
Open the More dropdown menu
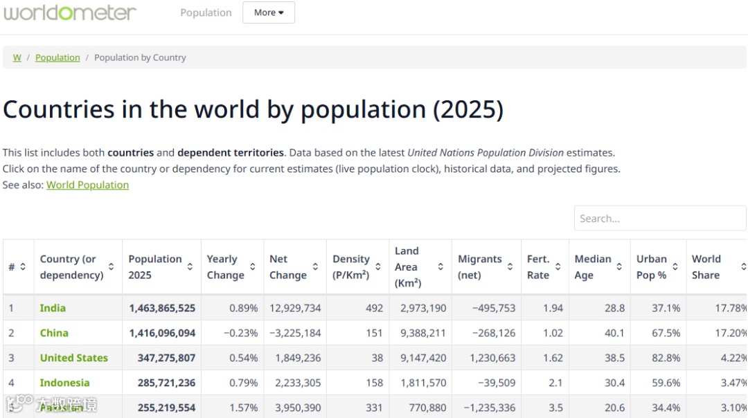coord(269,12)
